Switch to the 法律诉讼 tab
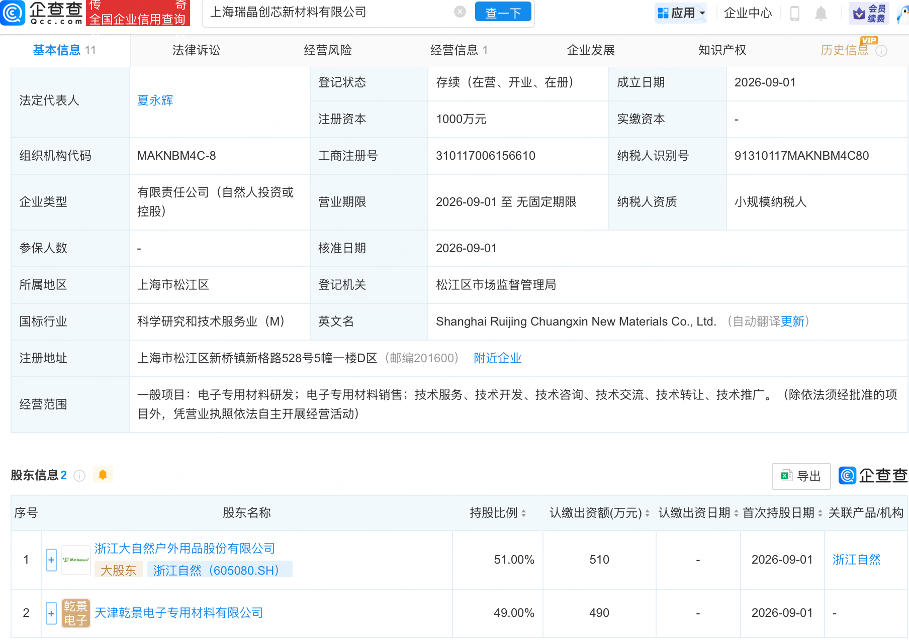Viewport: 909px width, 640px height. (196, 50)
